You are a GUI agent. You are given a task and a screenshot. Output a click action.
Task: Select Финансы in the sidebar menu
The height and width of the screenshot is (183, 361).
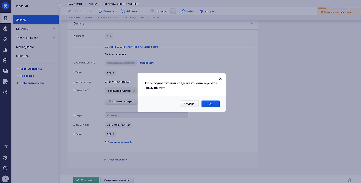click(22, 56)
